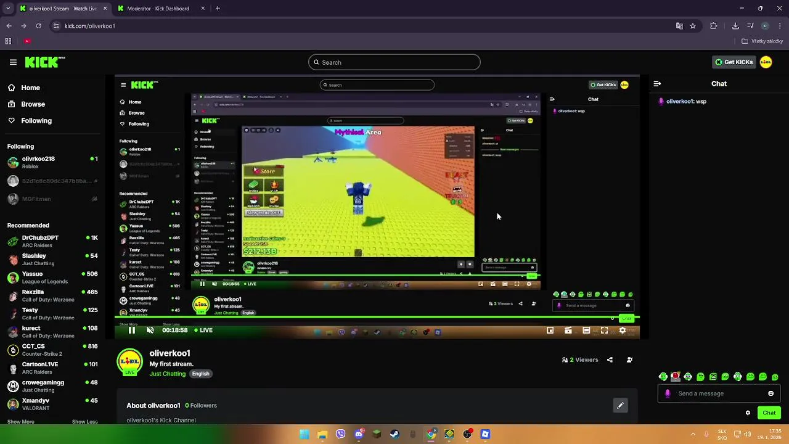Click the address bar URL kick.com/oliverkoo1
The width and height of the screenshot is (789, 444).
click(89, 26)
